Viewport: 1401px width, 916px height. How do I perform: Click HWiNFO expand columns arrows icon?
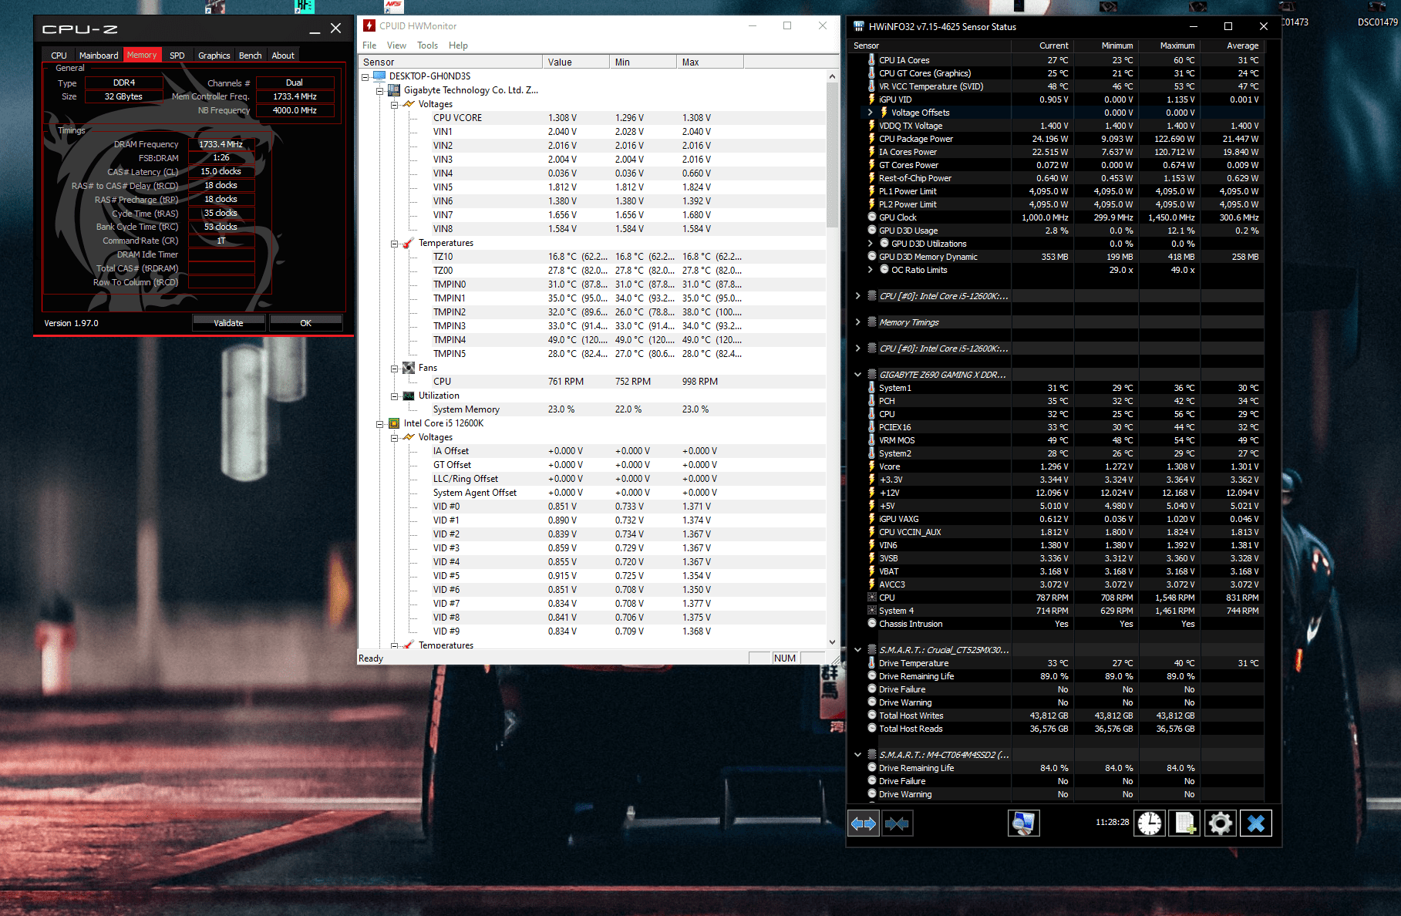864,823
